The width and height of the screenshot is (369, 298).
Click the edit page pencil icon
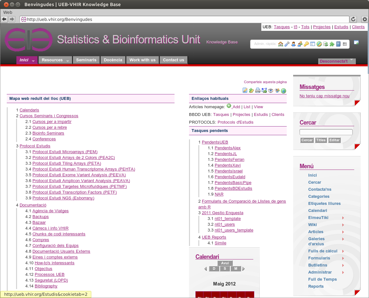pyautogui.click(x=245, y=91)
